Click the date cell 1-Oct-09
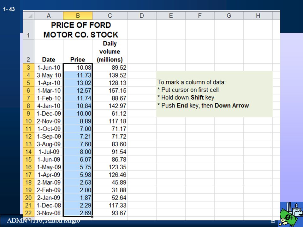Viewport: 303px width, 227px height. (x=49, y=129)
